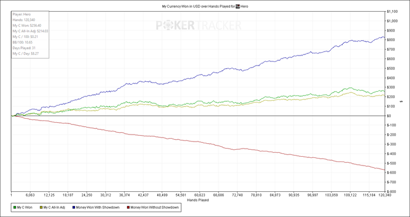Screen dimensions: 410x217
Task: Click the 'Player: Hero' line in the stats box
Action: [22, 15]
